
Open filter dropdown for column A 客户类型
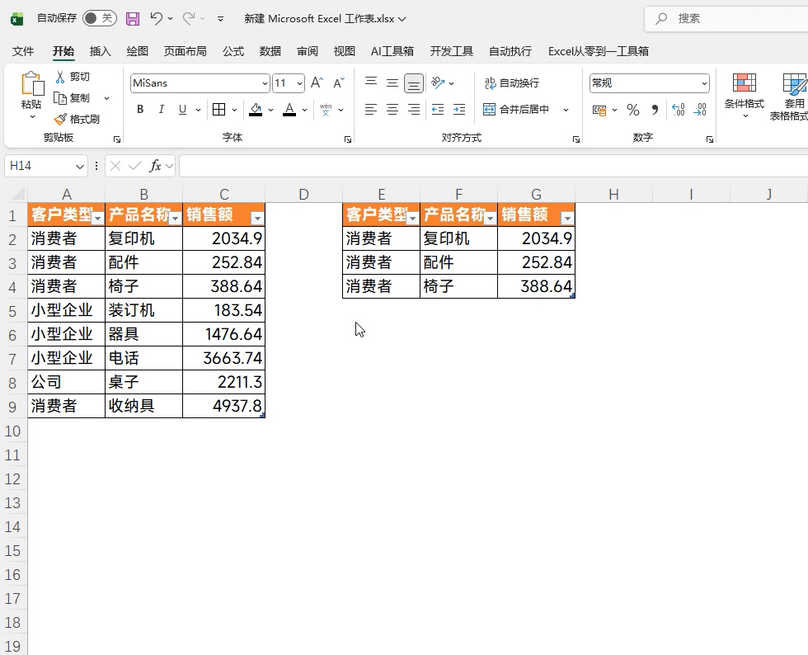click(x=98, y=219)
